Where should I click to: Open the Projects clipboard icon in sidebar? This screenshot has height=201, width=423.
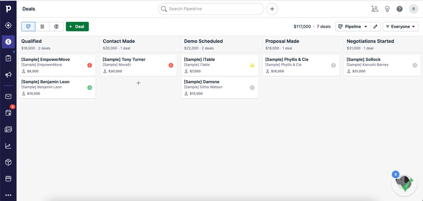8,58
